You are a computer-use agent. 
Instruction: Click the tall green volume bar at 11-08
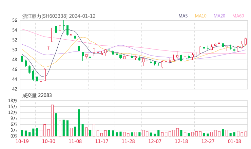point(79,123)
